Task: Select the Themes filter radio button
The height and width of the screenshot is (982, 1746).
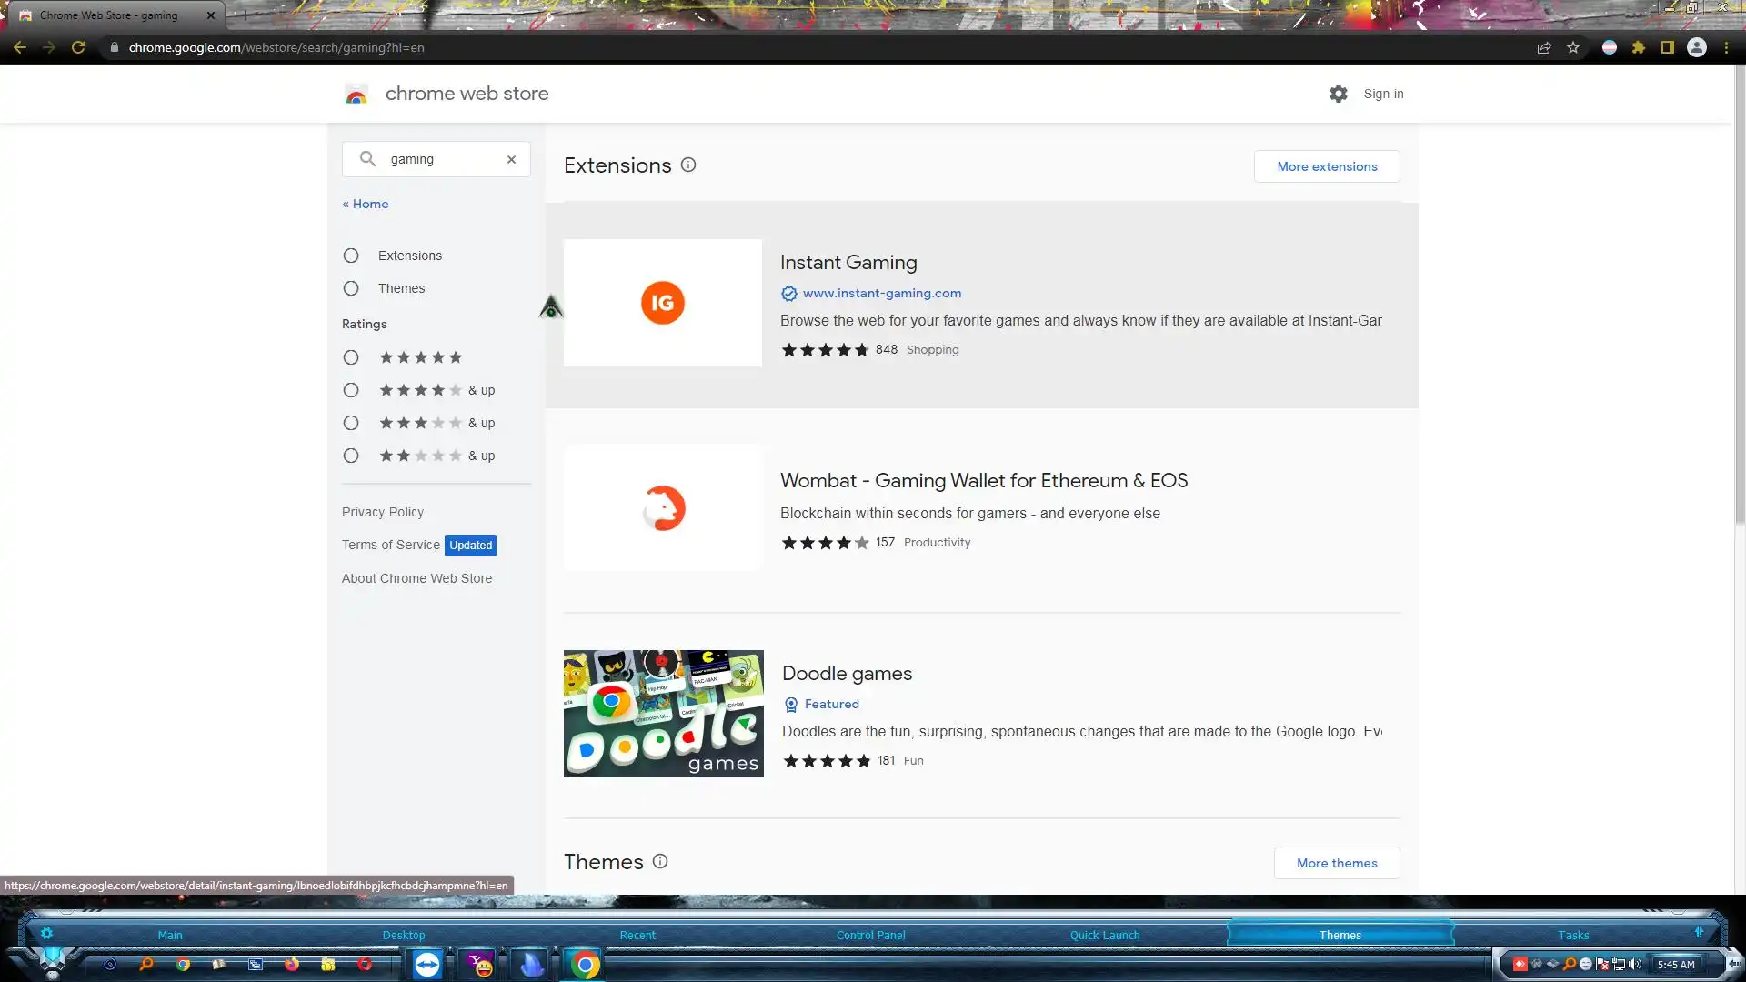Action: click(x=351, y=288)
